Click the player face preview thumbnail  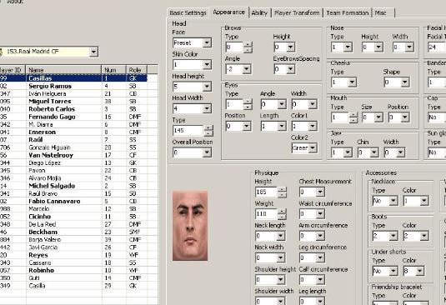click(190, 226)
